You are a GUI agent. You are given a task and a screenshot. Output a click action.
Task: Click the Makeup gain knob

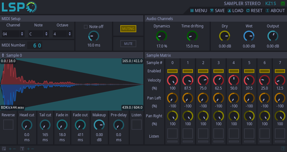pos(99,125)
